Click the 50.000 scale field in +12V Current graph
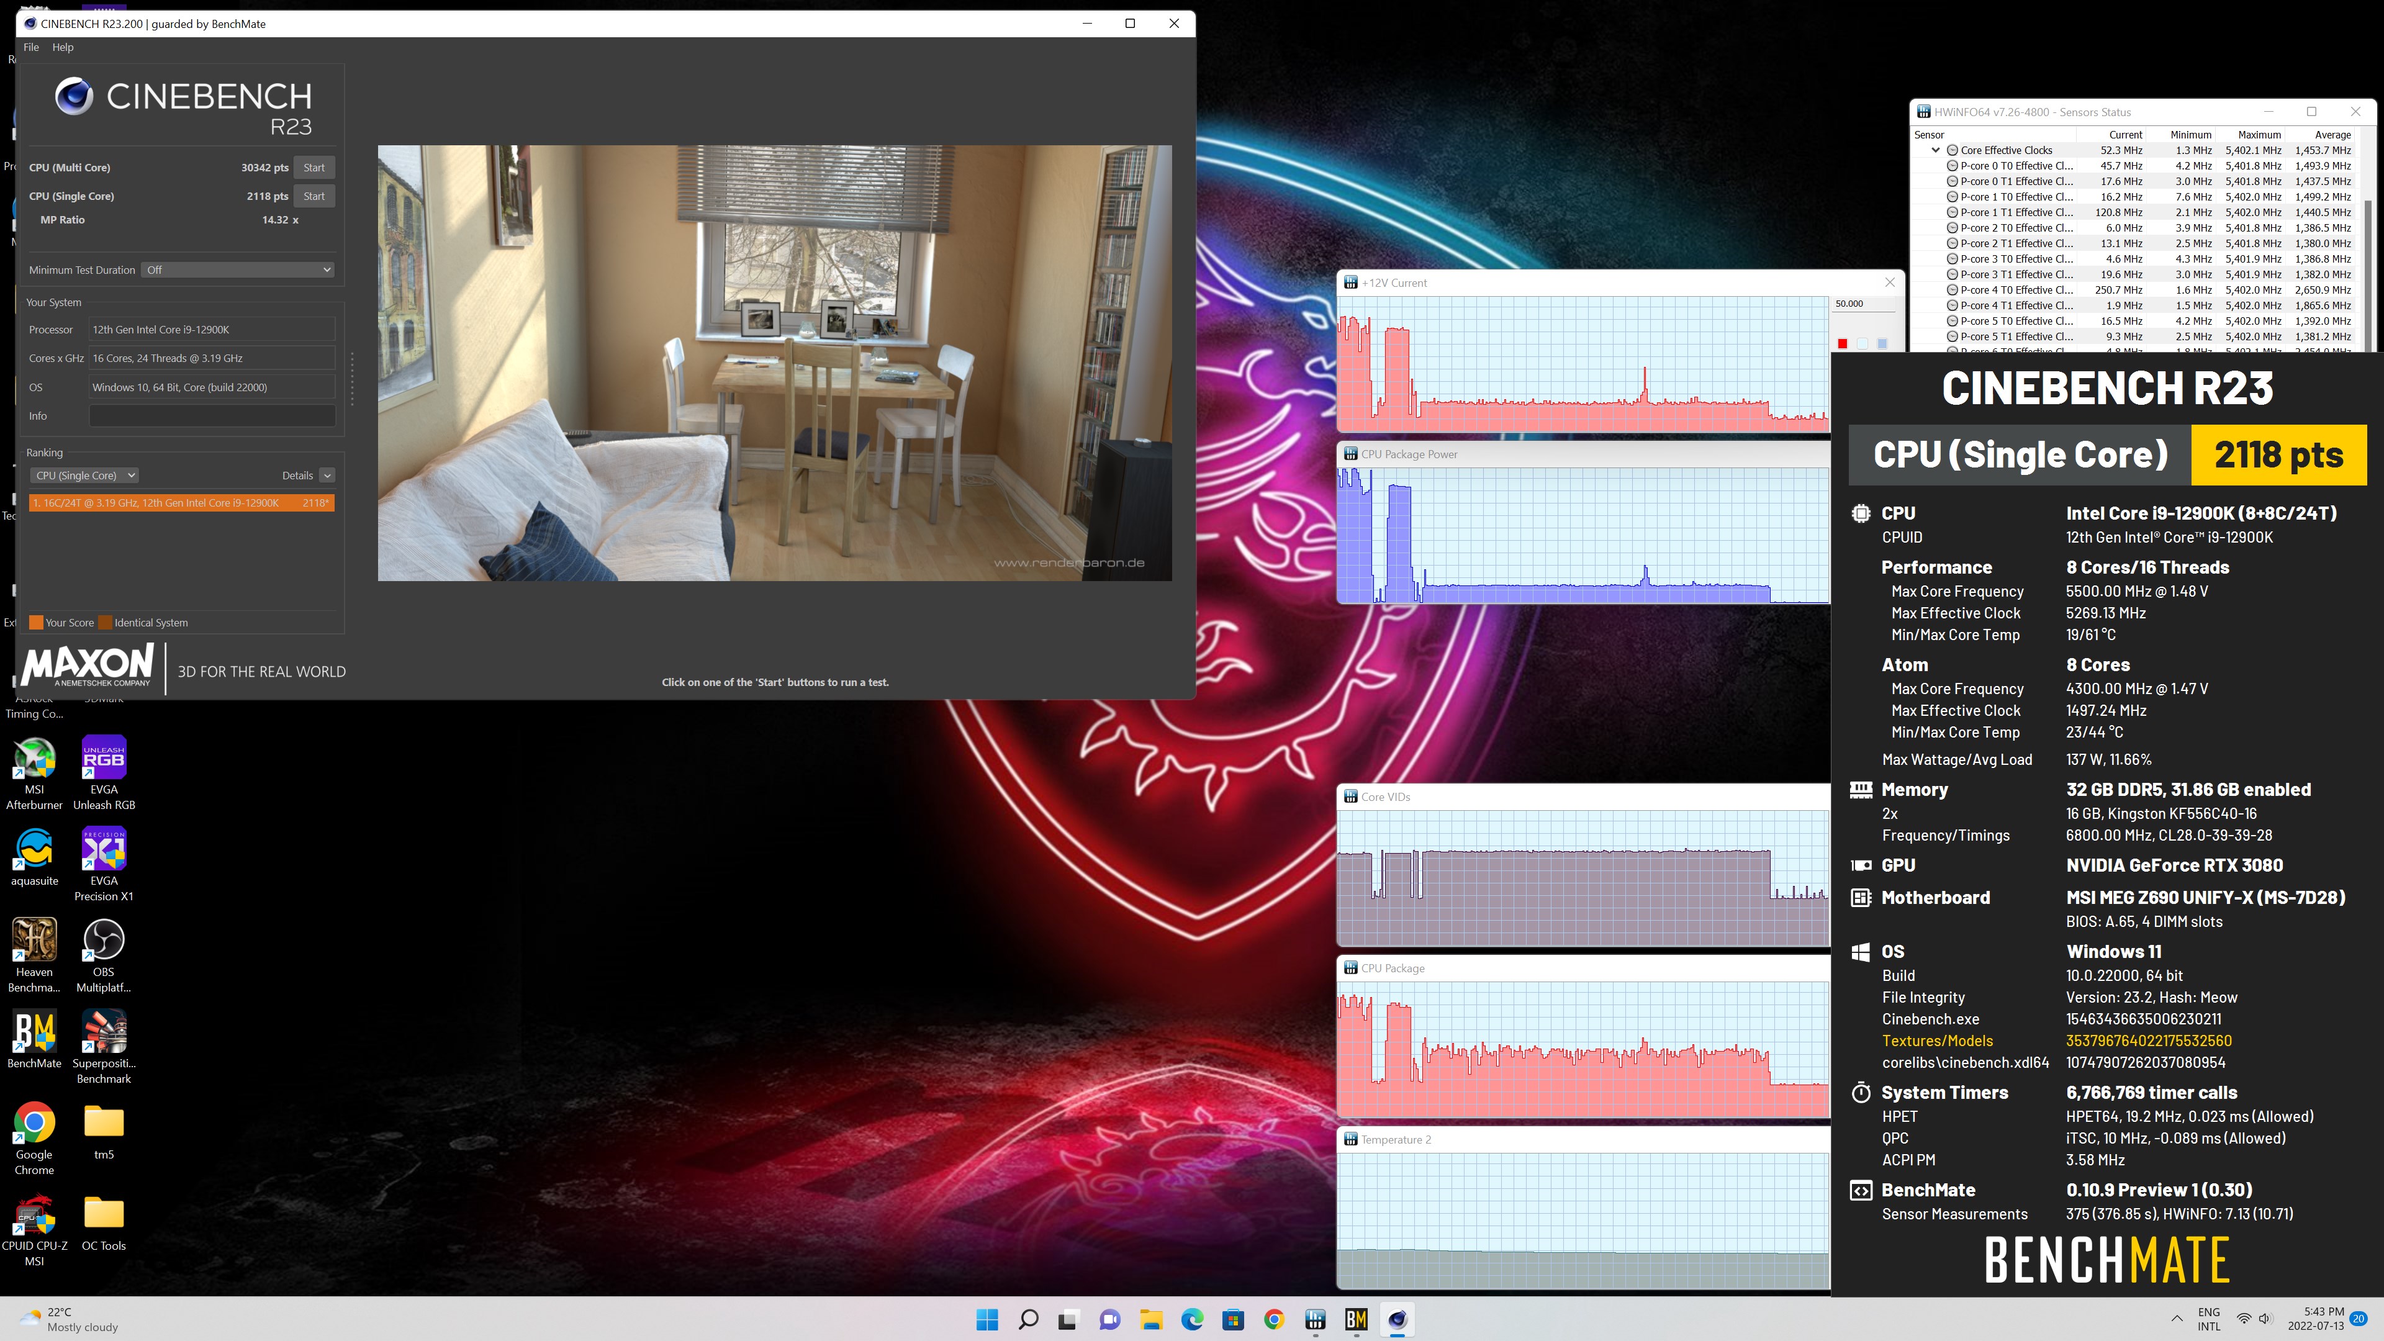 (x=1862, y=304)
